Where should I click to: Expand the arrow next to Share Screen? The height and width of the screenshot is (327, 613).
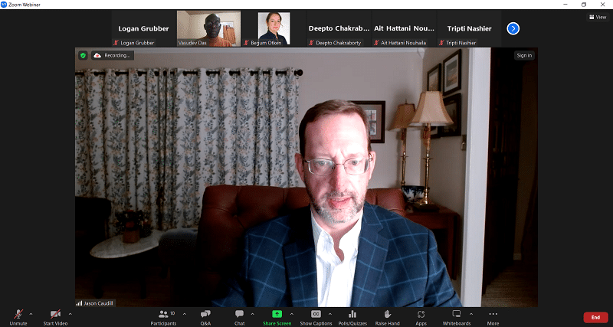291,313
